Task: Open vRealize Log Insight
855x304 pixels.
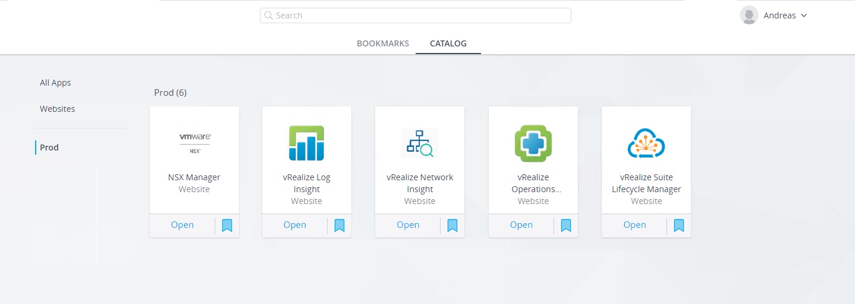Action: (295, 225)
